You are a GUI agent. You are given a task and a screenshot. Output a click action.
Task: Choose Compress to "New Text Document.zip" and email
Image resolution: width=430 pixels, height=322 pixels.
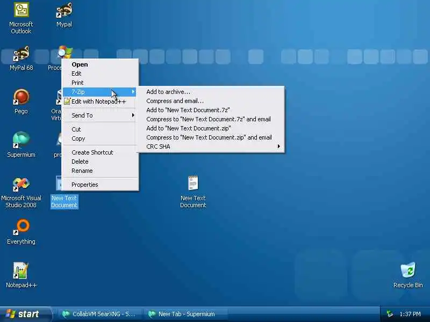(x=211, y=137)
